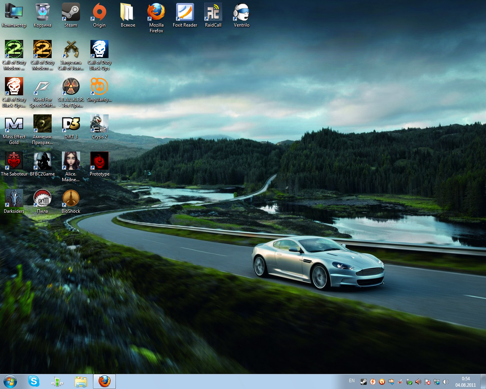
Task: Select the Всякое folder on the desktop
Action: (128, 13)
